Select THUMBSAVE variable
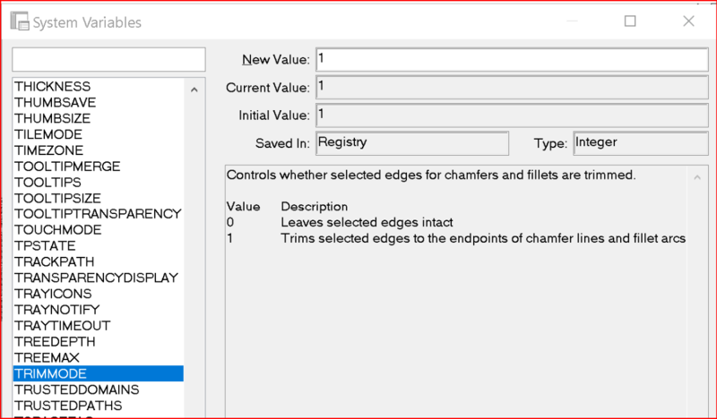Image resolution: width=717 pixels, height=419 pixels. (x=56, y=103)
